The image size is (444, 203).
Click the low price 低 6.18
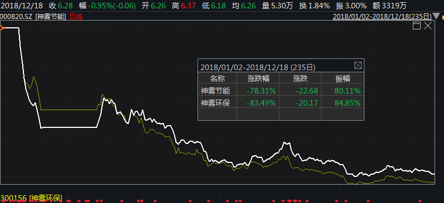tap(214, 6)
